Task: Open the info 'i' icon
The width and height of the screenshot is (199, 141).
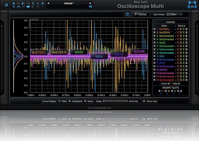Action: point(38,3)
